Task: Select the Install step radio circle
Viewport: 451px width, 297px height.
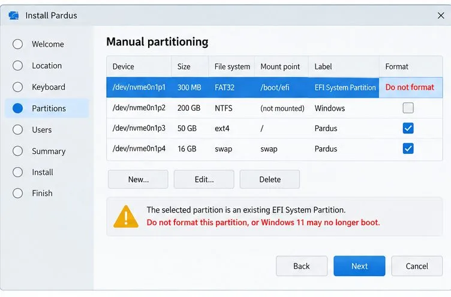Action: pyautogui.click(x=17, y=172)
